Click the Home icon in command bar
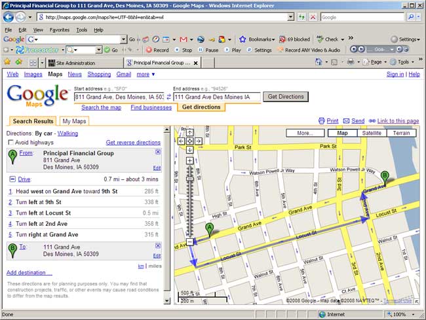This screenshot has height=320, width=426. (x=319, y=62)
